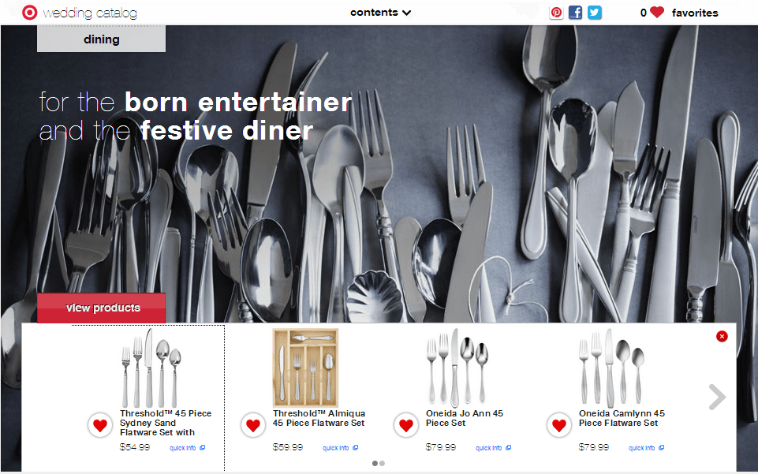Select the dining section tab

(x=102, y=39)
